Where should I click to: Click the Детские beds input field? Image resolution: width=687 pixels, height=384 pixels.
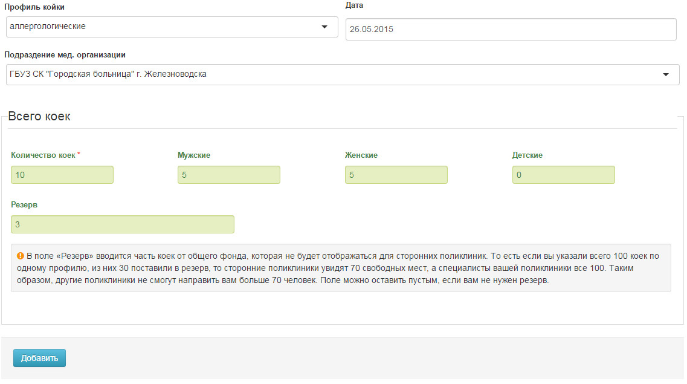click(x=564, y=175)
